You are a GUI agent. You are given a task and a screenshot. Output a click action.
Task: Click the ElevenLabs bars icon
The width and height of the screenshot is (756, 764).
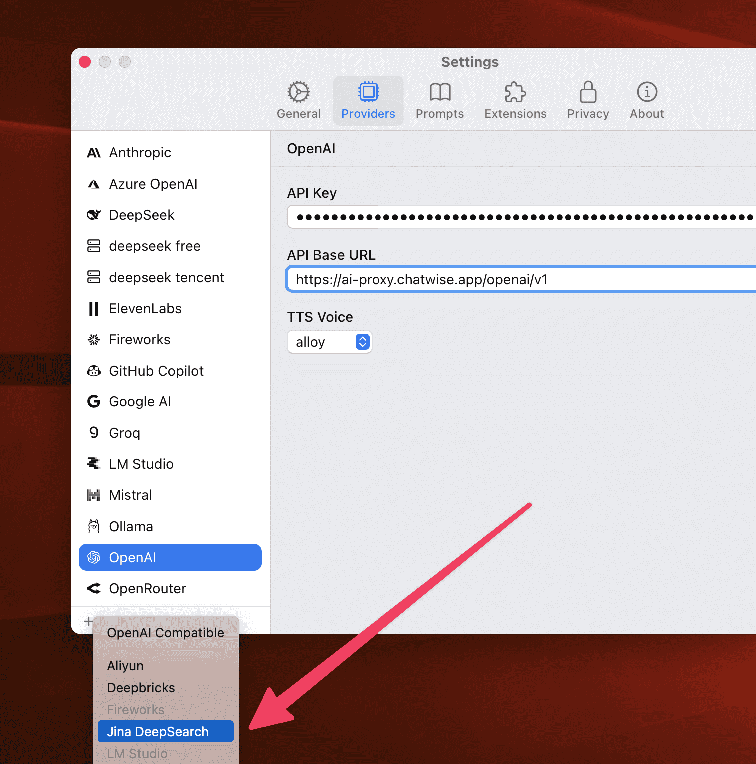[94, 309]
